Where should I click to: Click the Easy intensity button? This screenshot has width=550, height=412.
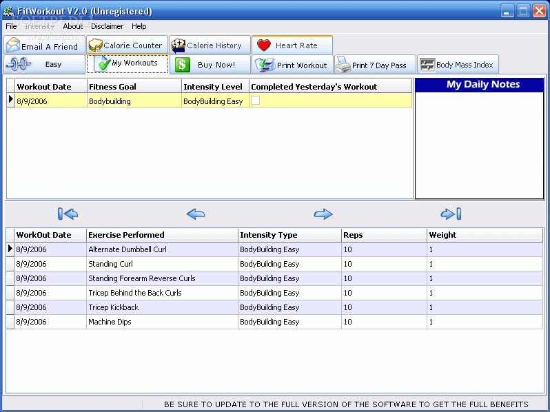45,65
